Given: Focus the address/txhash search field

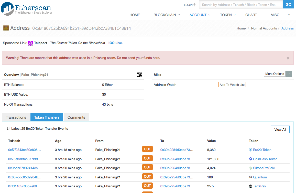Looking at the screenshot, I should 241,5.
